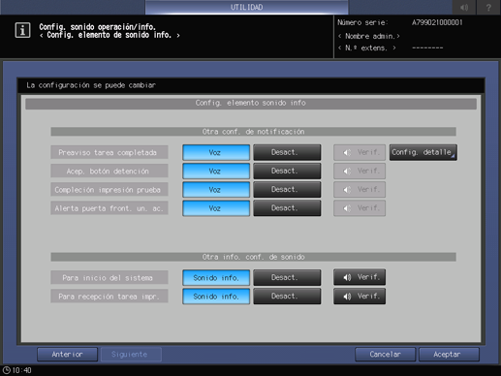Select Sonido info. for Para recepción tarea impr.
This screenshot has width=501, height=376.
[216, 297]
